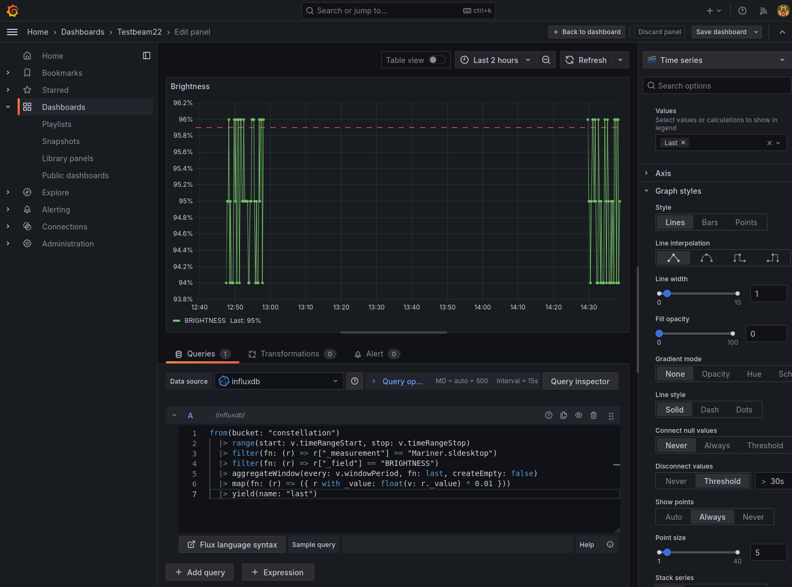Open the Query inspector
The width and height of the screenshot is (792, 587).
tap(580, 381)
